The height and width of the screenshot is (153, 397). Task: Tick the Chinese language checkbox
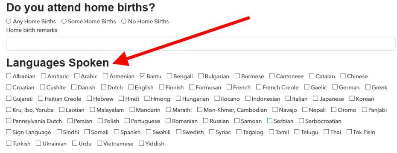tap(343, 76)
